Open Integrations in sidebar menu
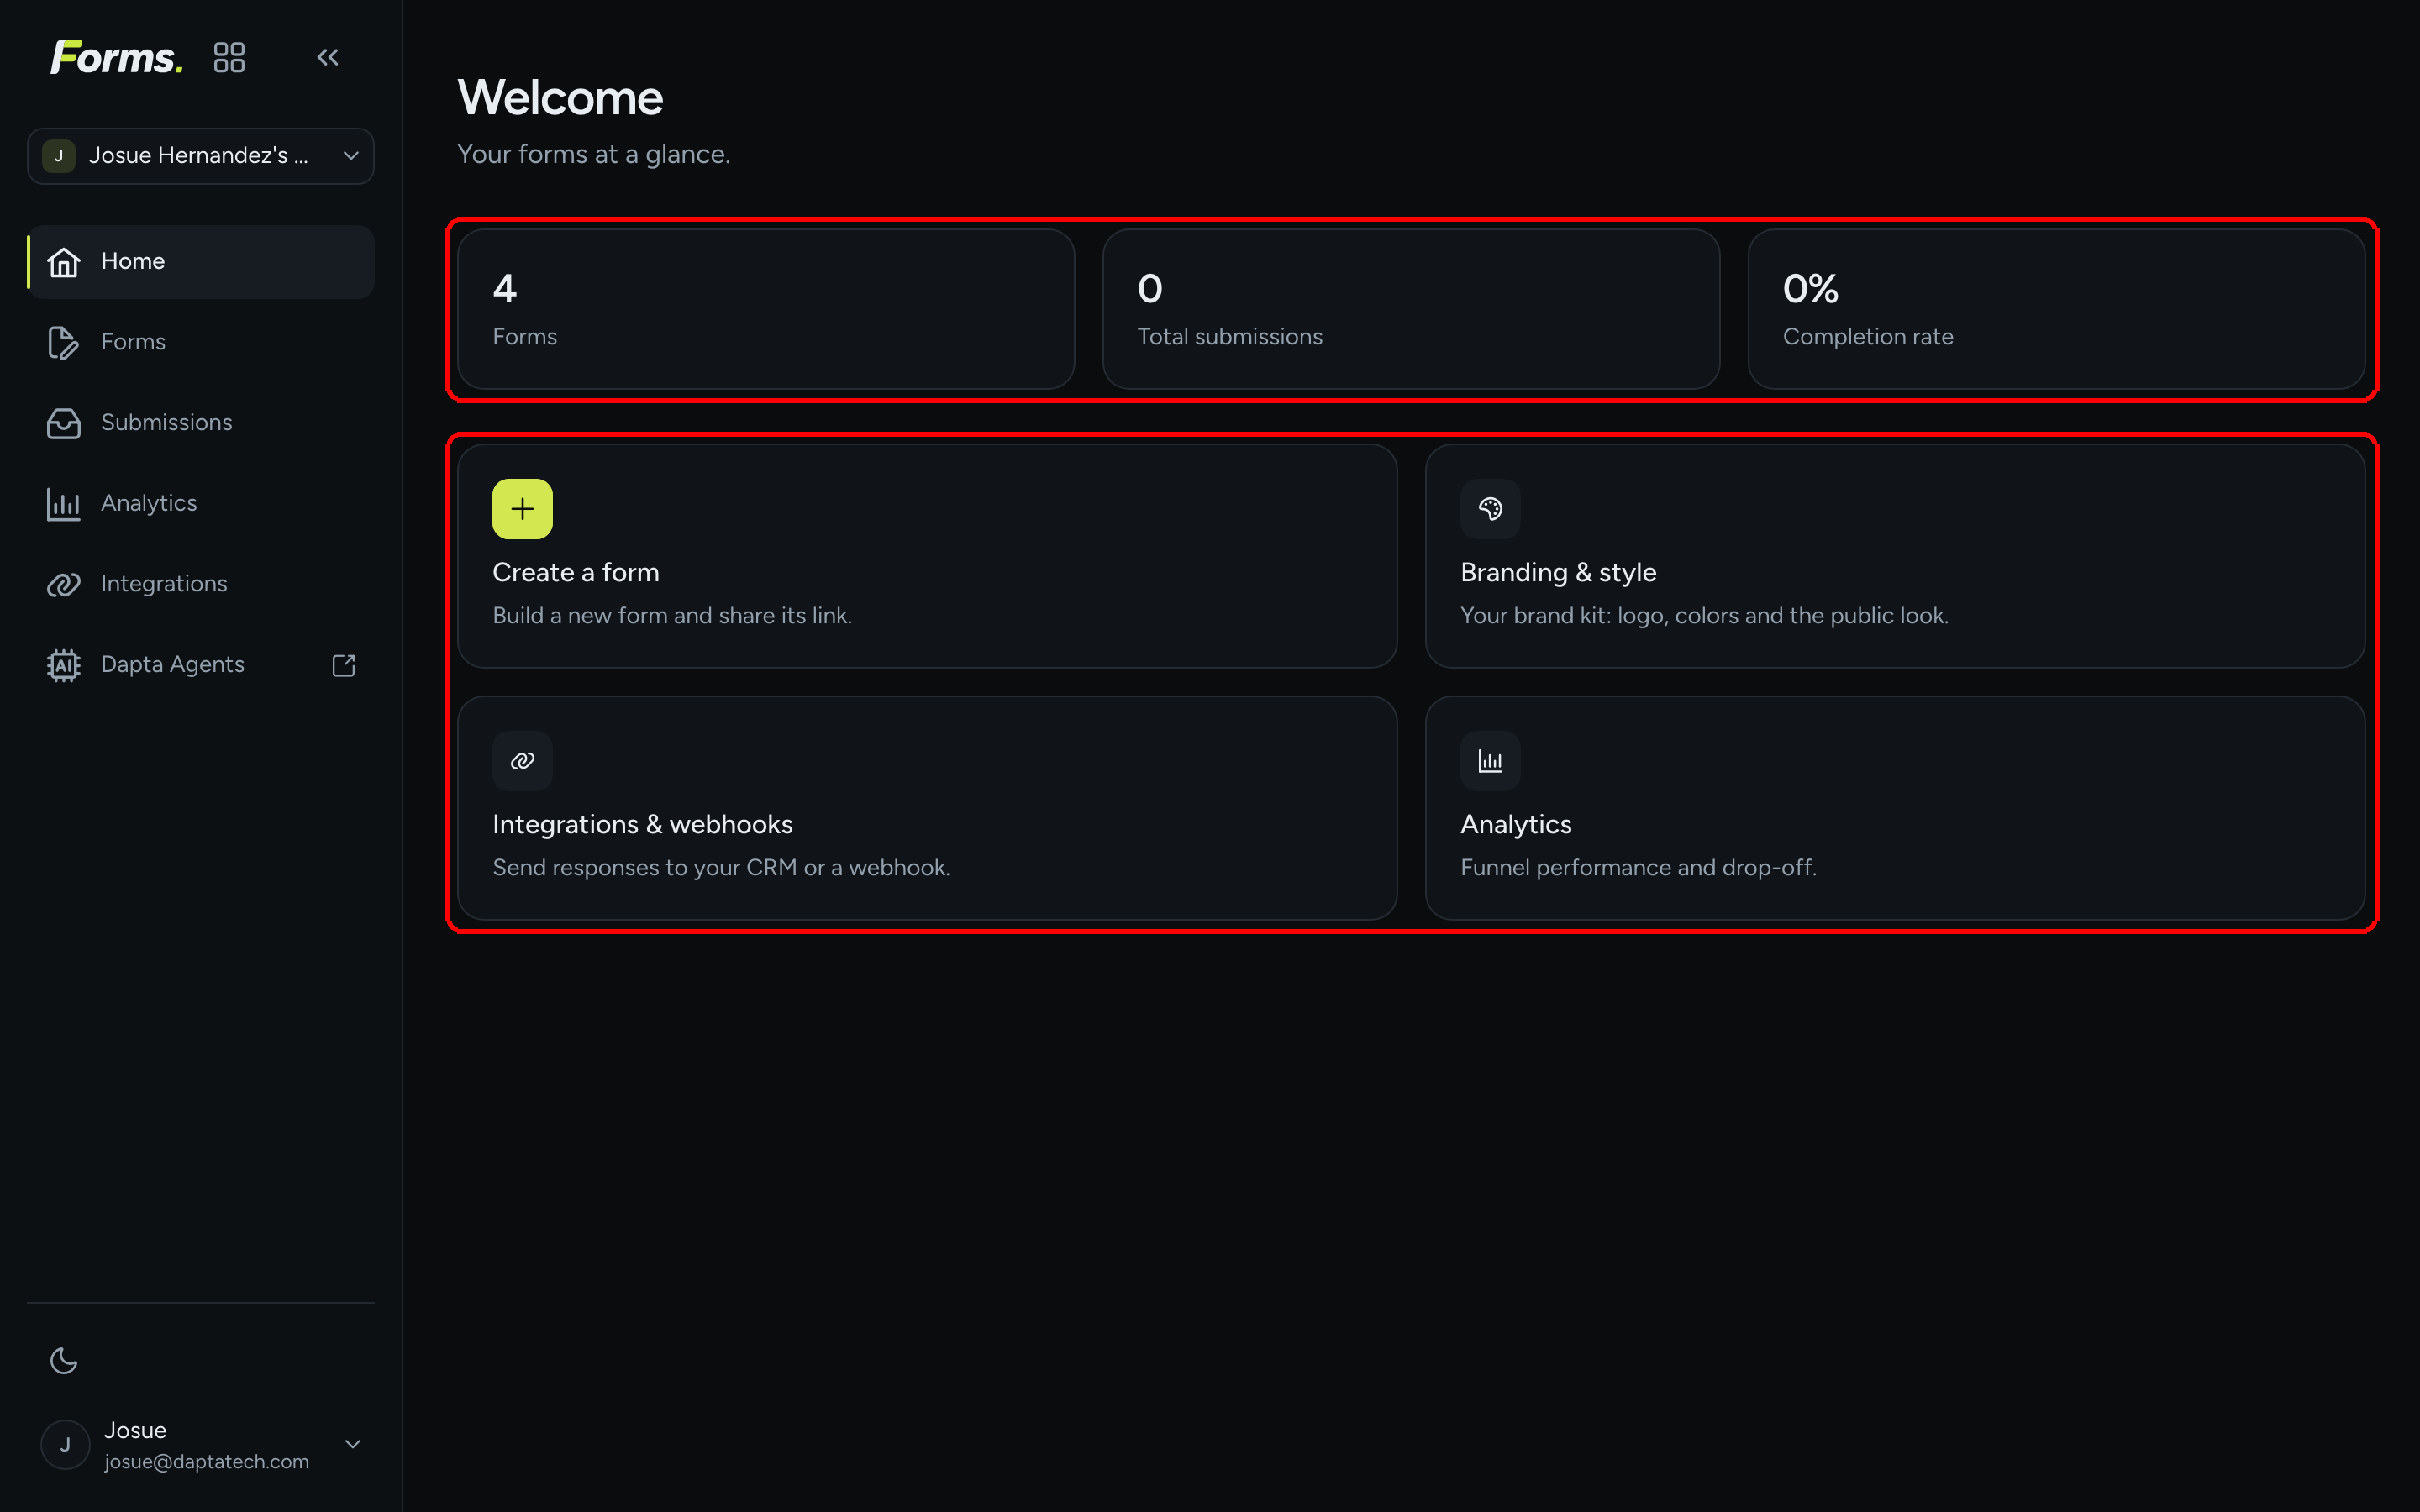This screenshot has height=1512, width=2420. [201, 584]
